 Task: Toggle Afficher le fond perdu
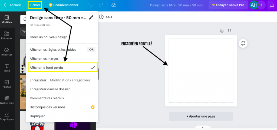coord(62,67)
